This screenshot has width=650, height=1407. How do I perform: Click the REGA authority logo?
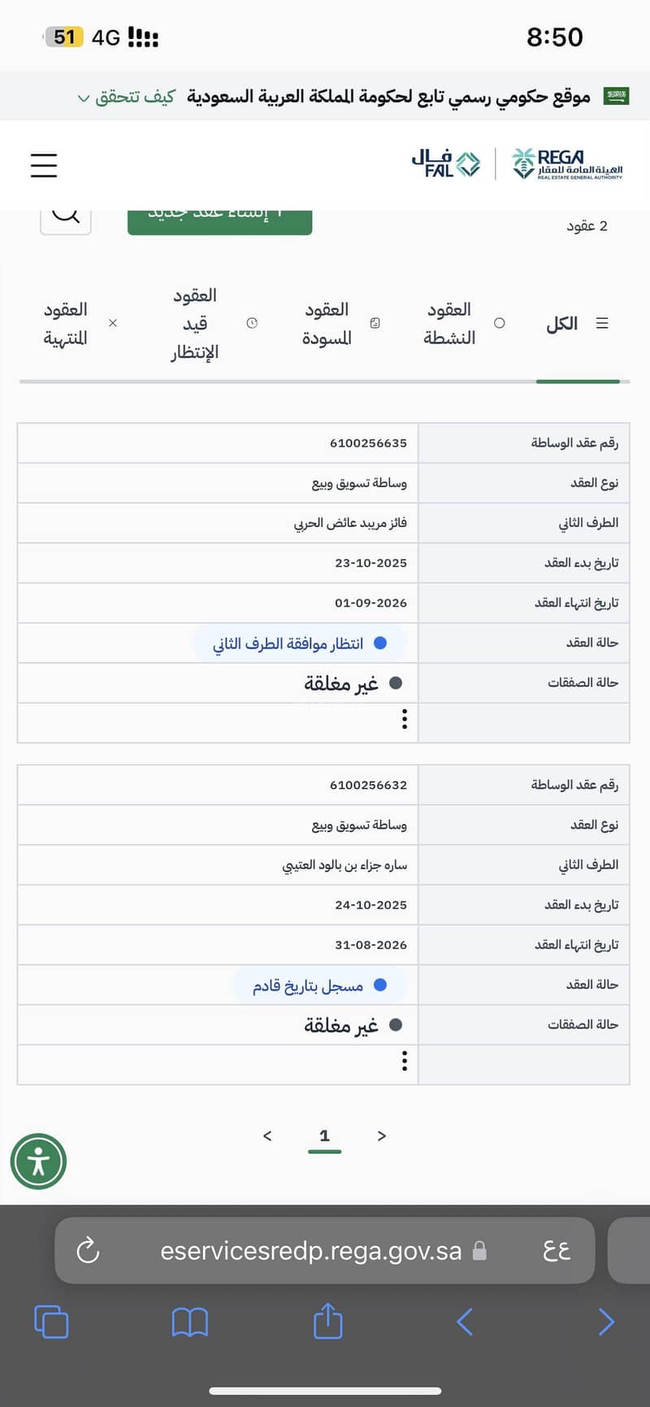pos(567,164)
